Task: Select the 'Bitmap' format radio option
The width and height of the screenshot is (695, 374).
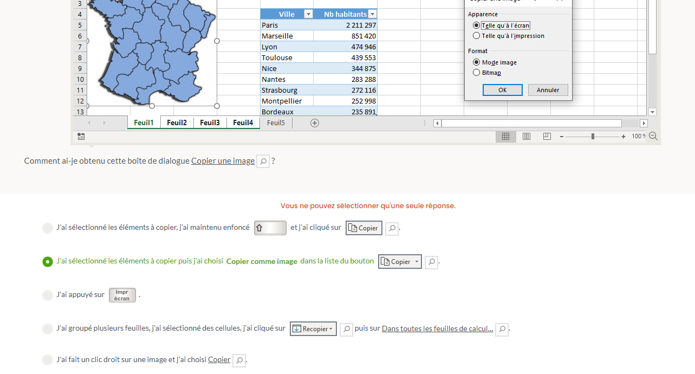Action: pyautogui.click(x=477, y=73)
